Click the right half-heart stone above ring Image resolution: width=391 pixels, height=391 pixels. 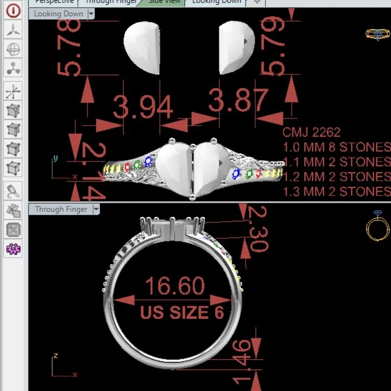pyautogui.click(x=237, y=47)
